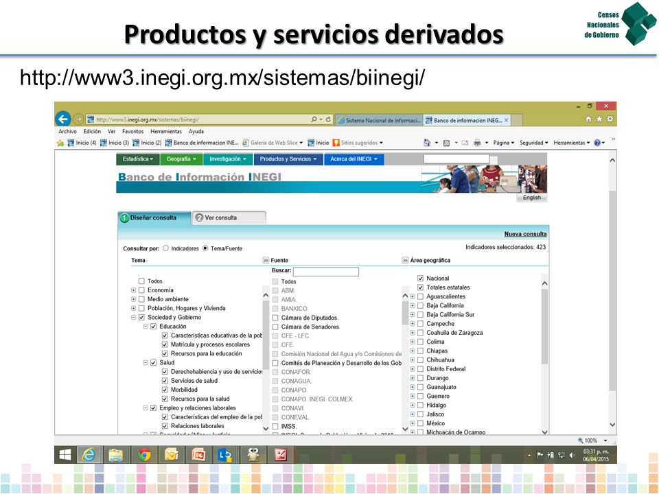The image size is (659, 494).
Task: Check the Cámara de Diputados checkbox
Action: tap(275, 318)
